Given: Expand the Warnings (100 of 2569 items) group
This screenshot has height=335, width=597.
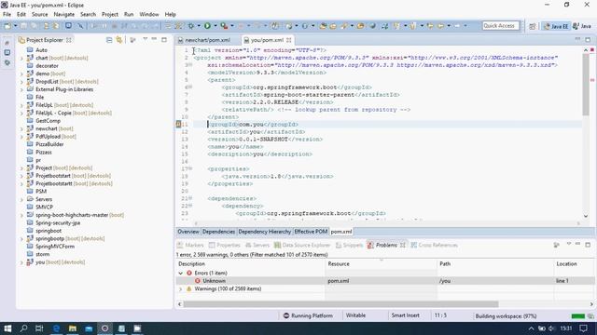Looking at the screenshot, I should coord(180,289).
